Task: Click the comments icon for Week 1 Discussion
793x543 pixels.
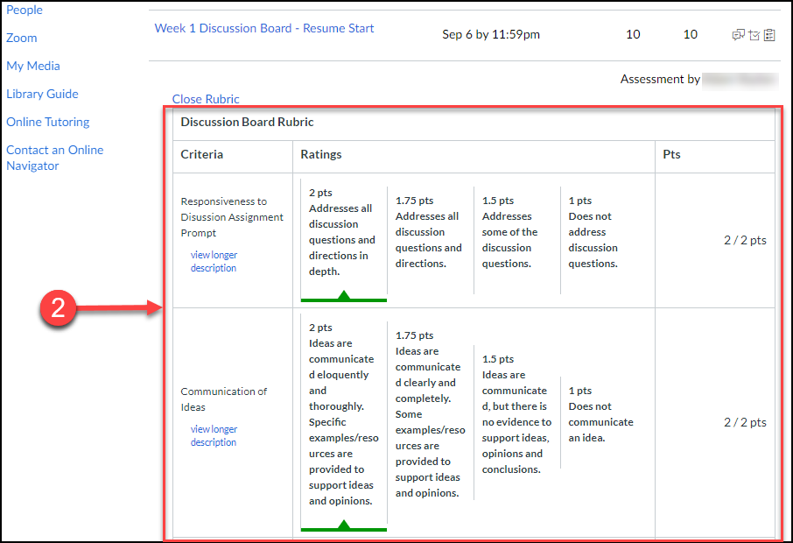Action: pos(739,35)
